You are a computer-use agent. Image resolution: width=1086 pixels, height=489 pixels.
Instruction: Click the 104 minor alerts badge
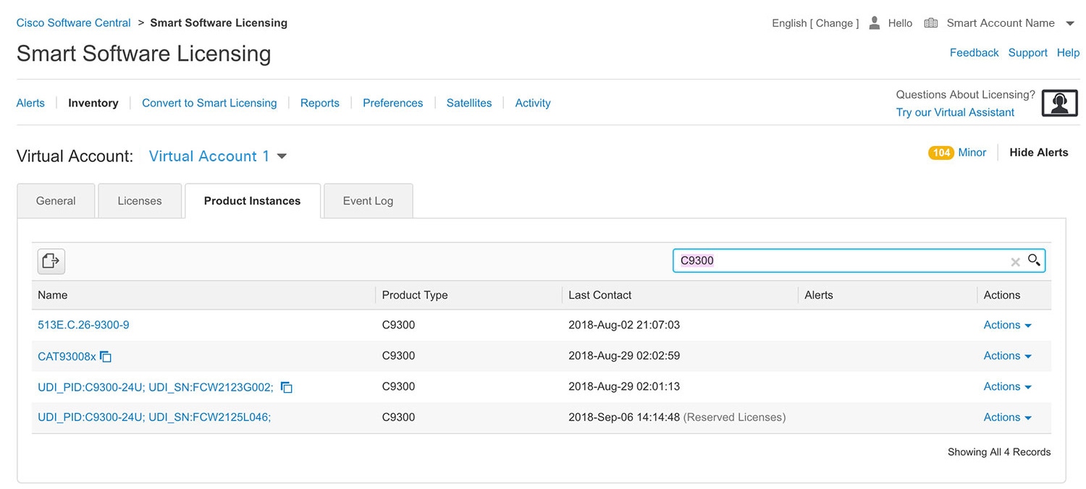941,153
